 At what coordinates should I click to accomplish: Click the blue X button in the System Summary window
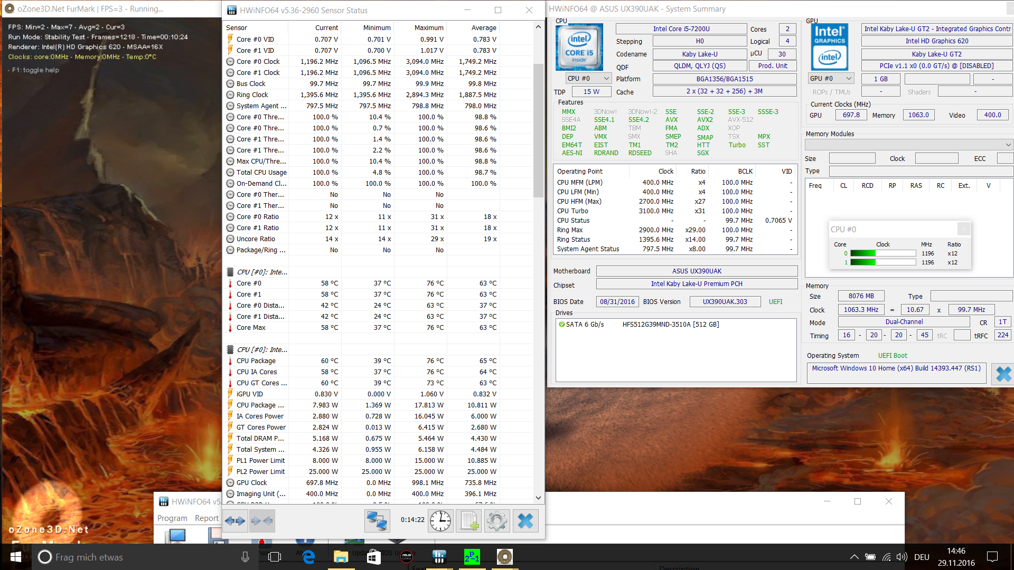[x=1002, y=374]
